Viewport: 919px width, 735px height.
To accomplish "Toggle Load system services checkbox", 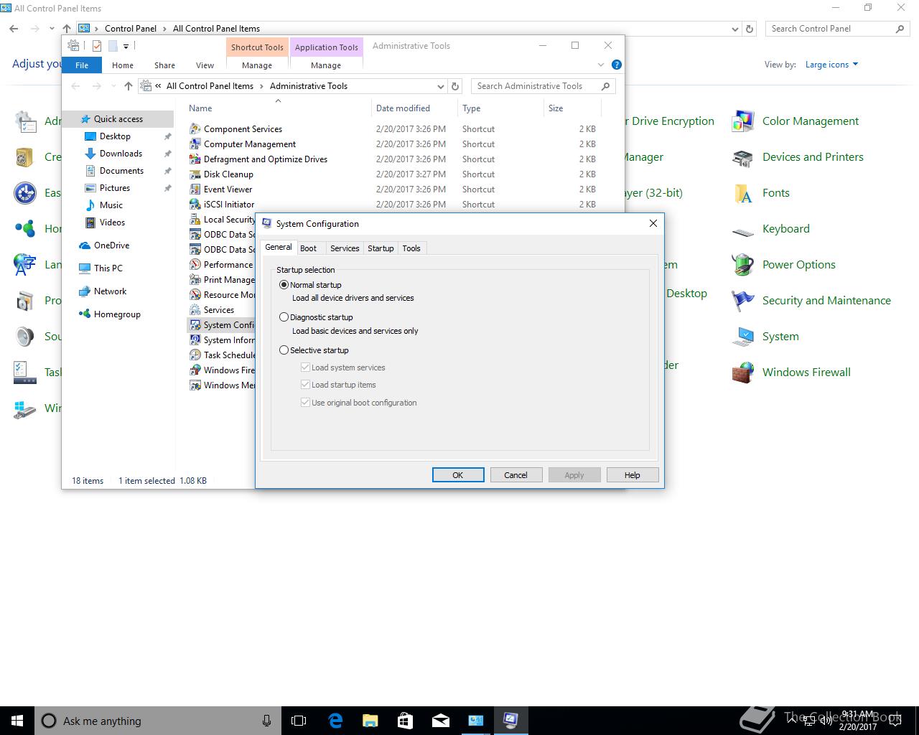I will pyautogui.click(x=305, y=367).
